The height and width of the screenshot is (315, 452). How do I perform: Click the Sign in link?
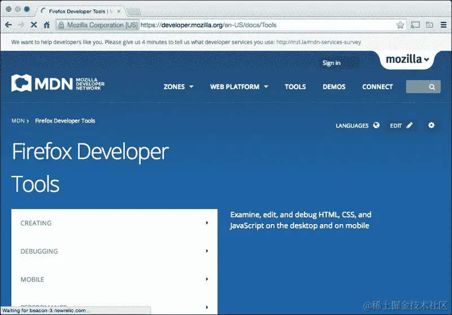(x=332, y=63)
